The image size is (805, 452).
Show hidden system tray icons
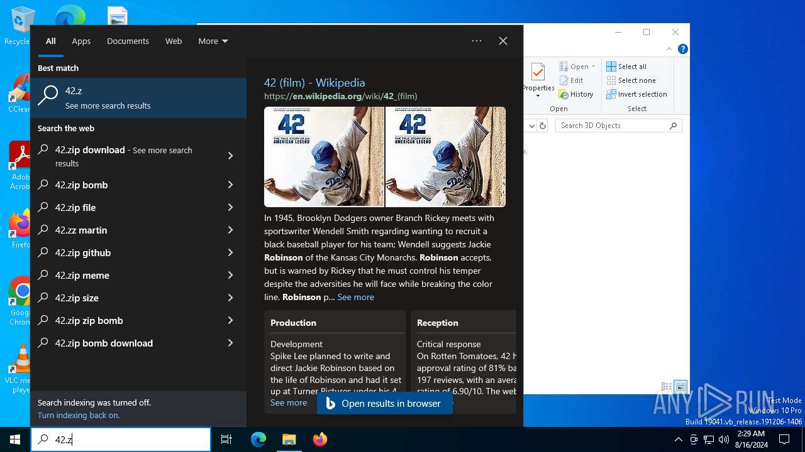point(678,439)
